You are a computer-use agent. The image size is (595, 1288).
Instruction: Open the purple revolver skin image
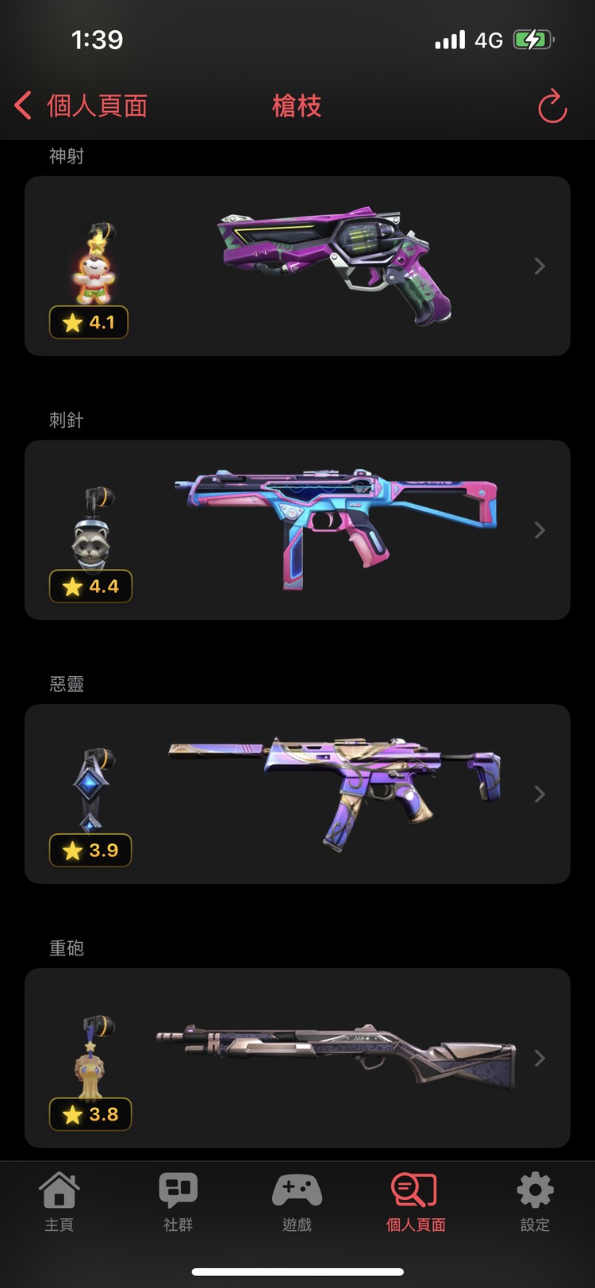point(335,264)
